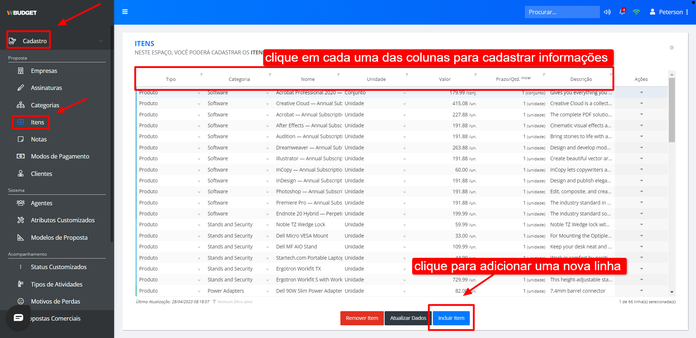696x338 pixels.
Task: Click the Tipo column filter icon
Action: [x=201, y=75]
